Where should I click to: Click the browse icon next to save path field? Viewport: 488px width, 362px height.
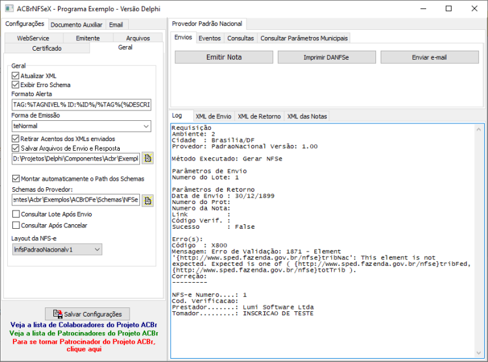click(148, 158)
